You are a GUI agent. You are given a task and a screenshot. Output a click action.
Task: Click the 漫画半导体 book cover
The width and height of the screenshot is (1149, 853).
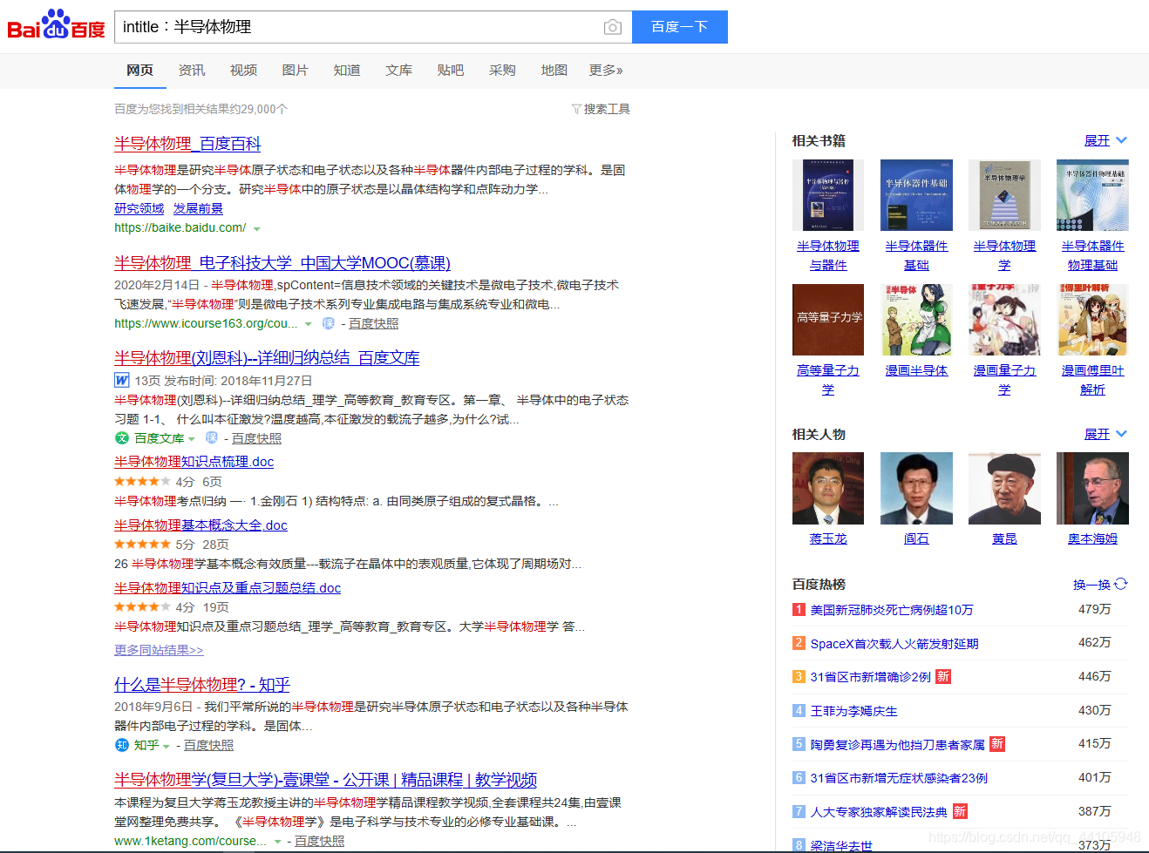pyautogui.click(x=916, y=320)
